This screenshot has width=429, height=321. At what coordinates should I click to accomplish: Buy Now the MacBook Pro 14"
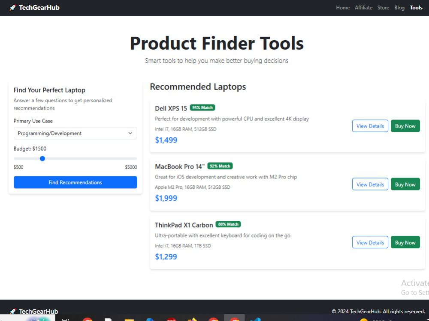[x=405, y=184]
